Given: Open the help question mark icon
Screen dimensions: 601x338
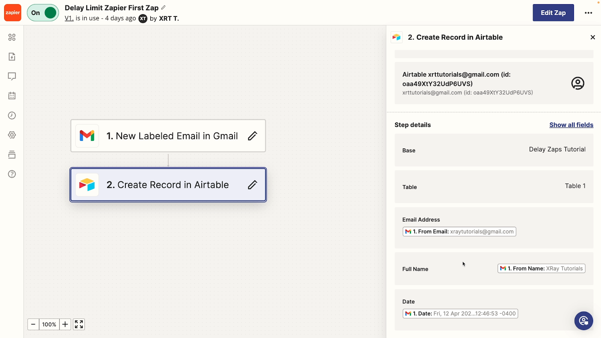Looking at the screenshot, I should (12, 174).
